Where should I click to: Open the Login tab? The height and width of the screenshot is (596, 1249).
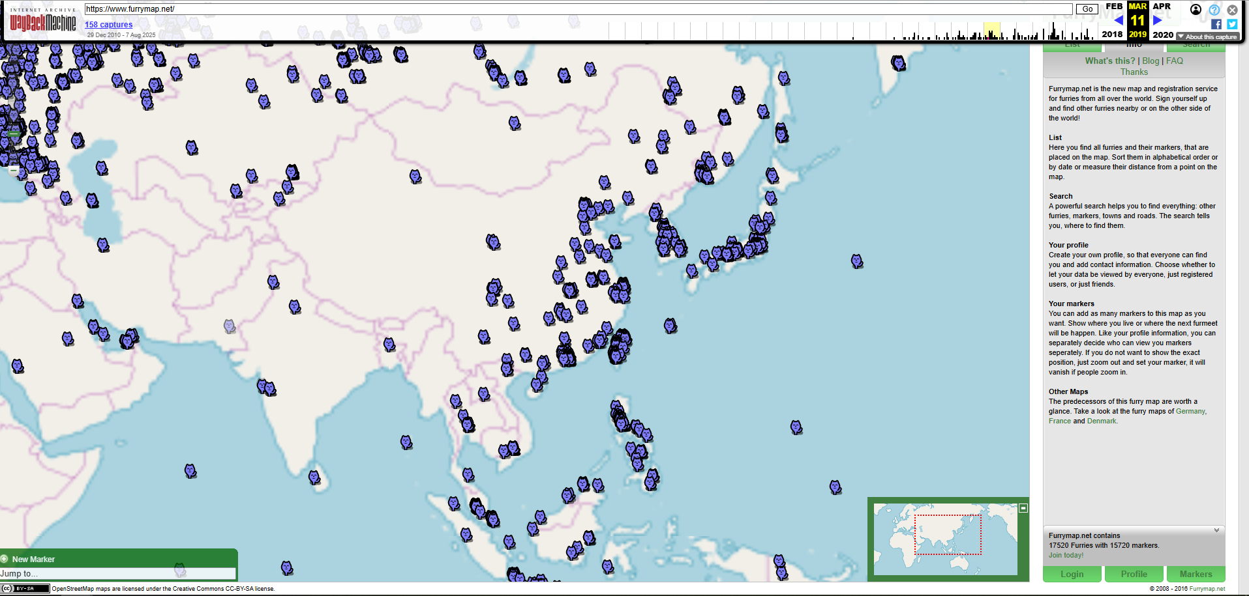(x=1072, y=574)
